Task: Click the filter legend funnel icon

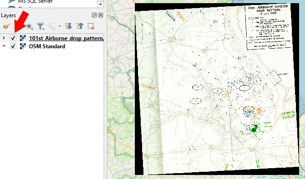Action: pyautogui.click(x=40, y=26)
